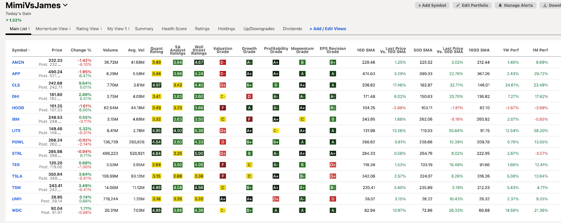561x223 pixels.
Task: Click CLS's D+ valuation grade badge
Action: [x=223, y=85]
